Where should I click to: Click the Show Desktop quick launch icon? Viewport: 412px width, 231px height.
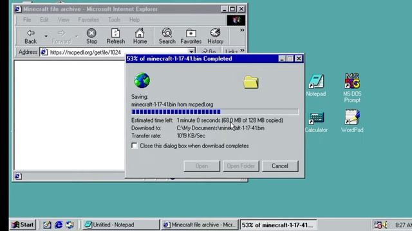tap(47, 225)
